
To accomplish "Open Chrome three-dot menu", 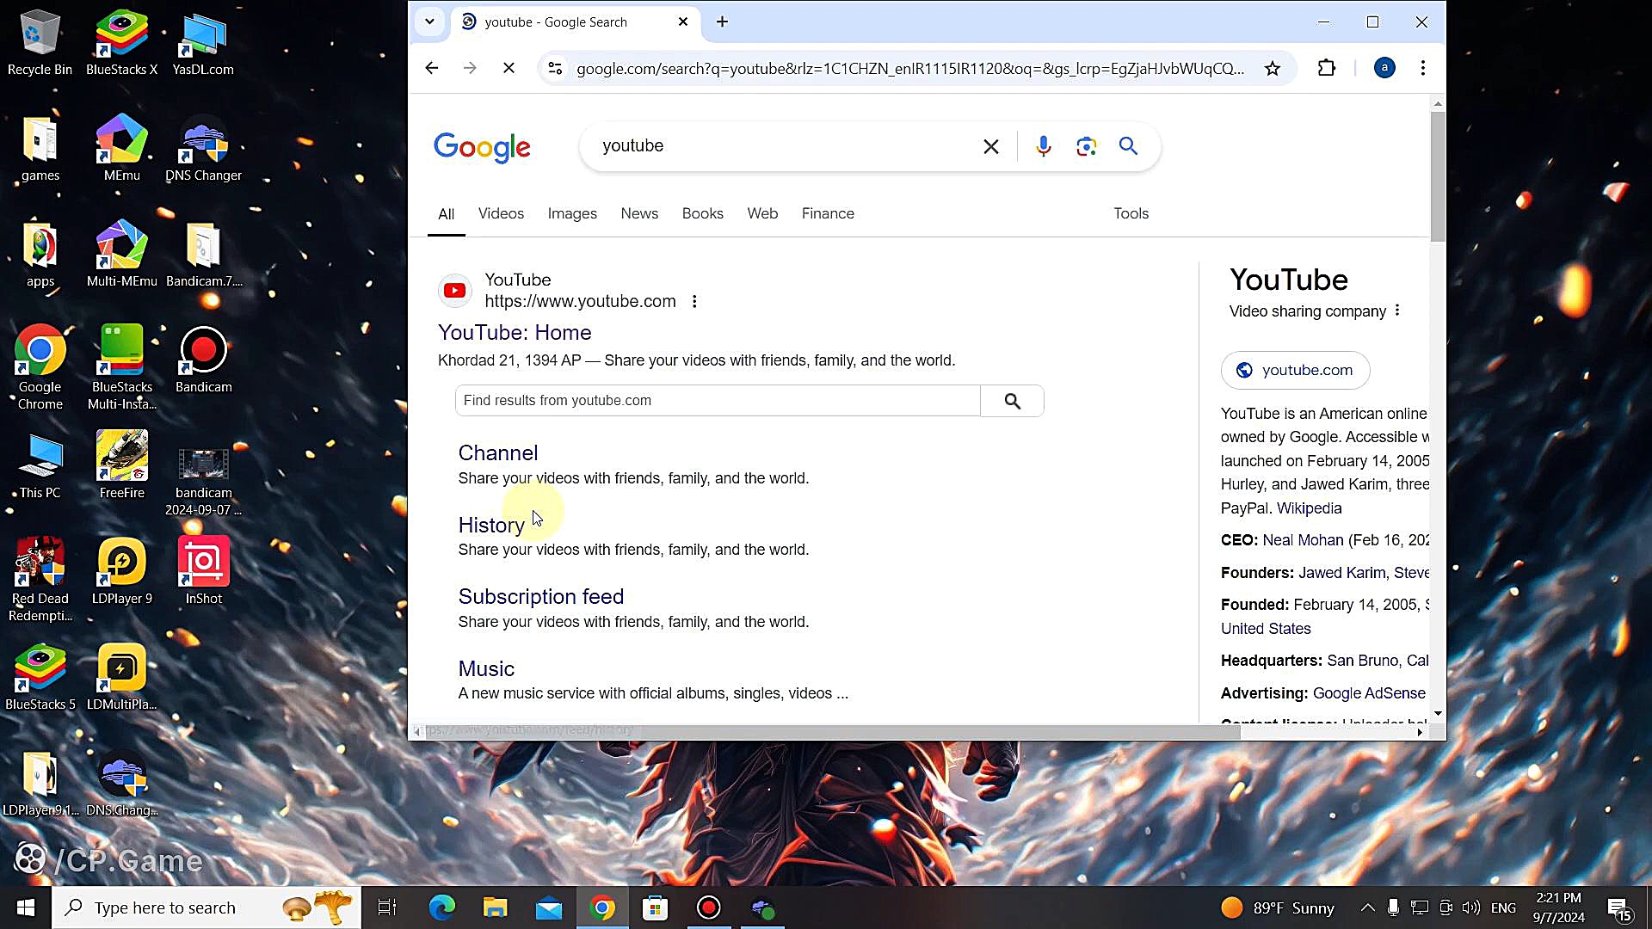I will click(1423, 68).
